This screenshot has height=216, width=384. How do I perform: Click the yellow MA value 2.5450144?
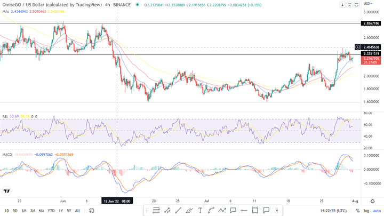(x=56, y=12)
